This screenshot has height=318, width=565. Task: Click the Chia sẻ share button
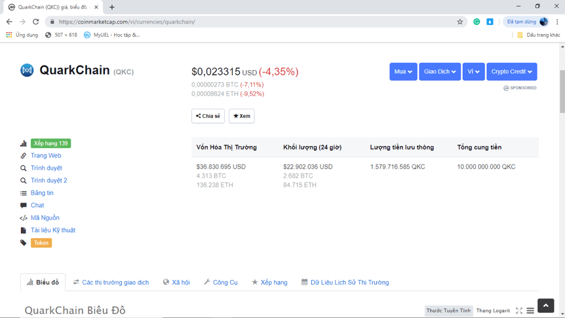coord(208,116)
